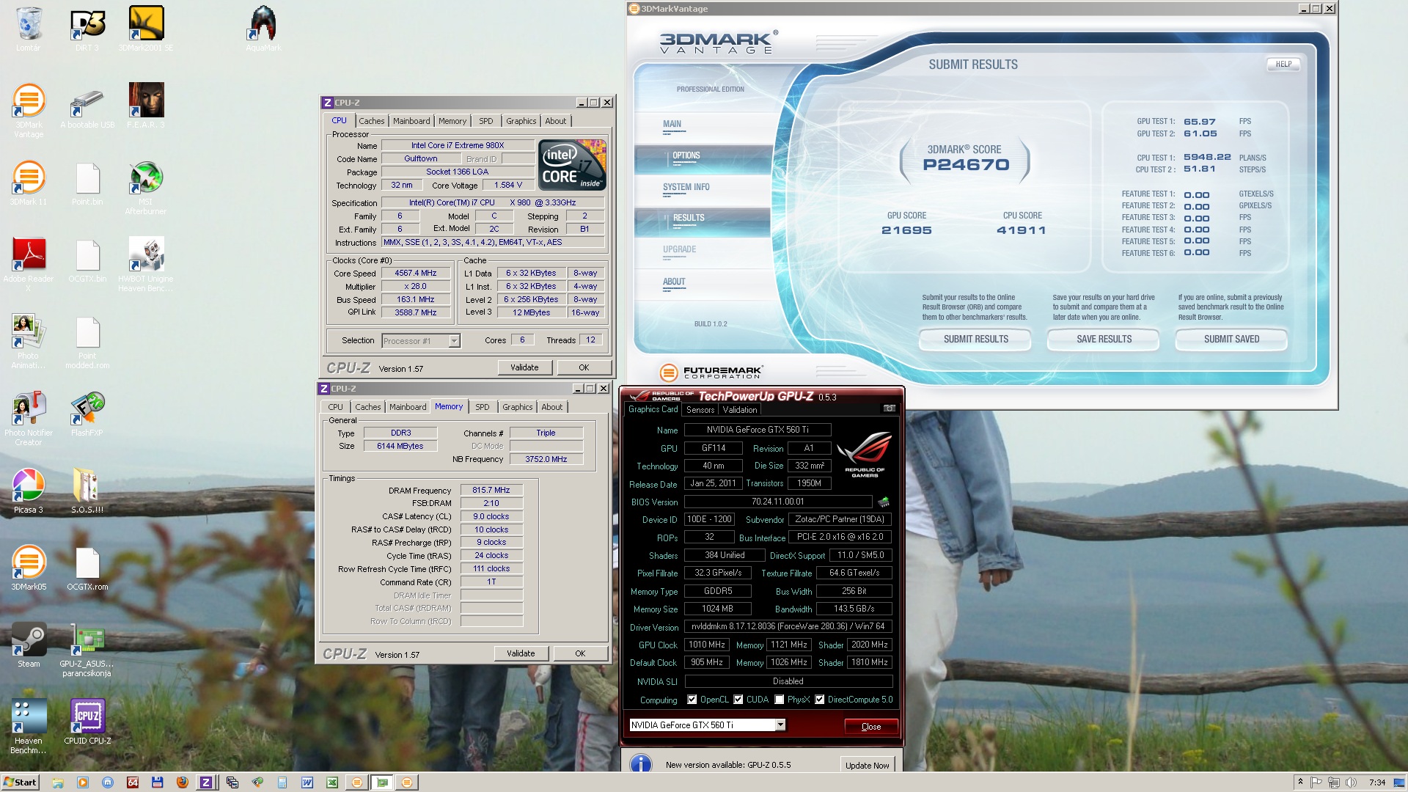Click the Action Center flag tray icon
The height and width of the screenshot is (792, 1408).
click(1316, 782)
